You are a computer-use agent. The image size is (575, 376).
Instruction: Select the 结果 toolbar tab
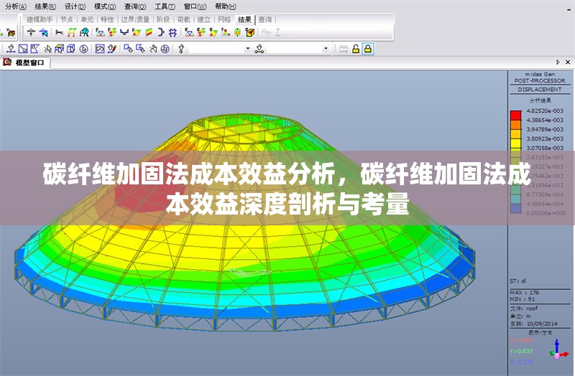(x=244, y=19)
